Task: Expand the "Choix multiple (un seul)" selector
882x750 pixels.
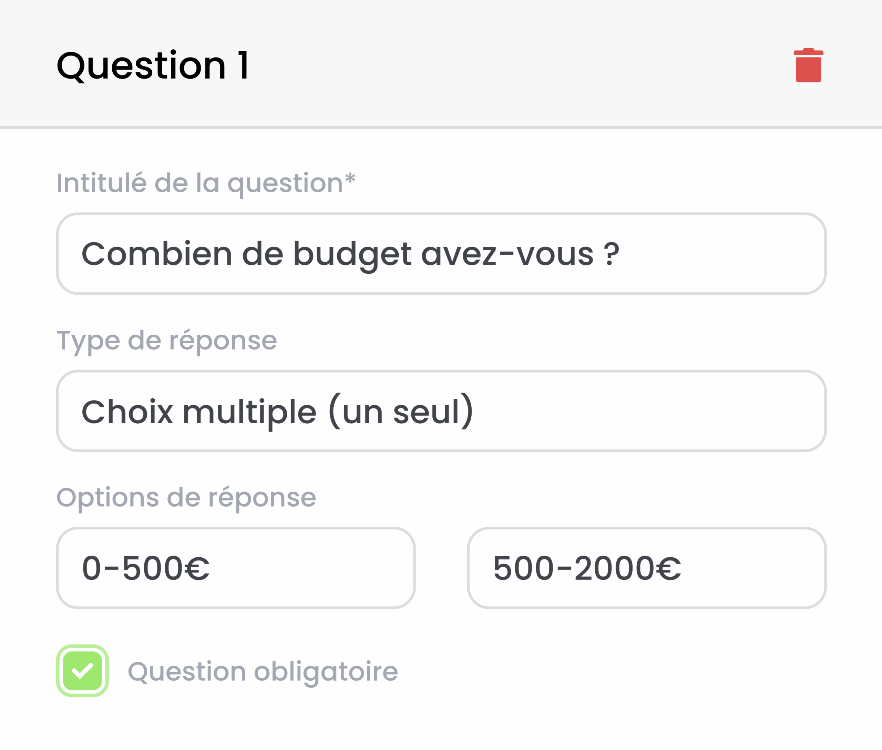Action: pyautogui.click(x=441, y=411)
